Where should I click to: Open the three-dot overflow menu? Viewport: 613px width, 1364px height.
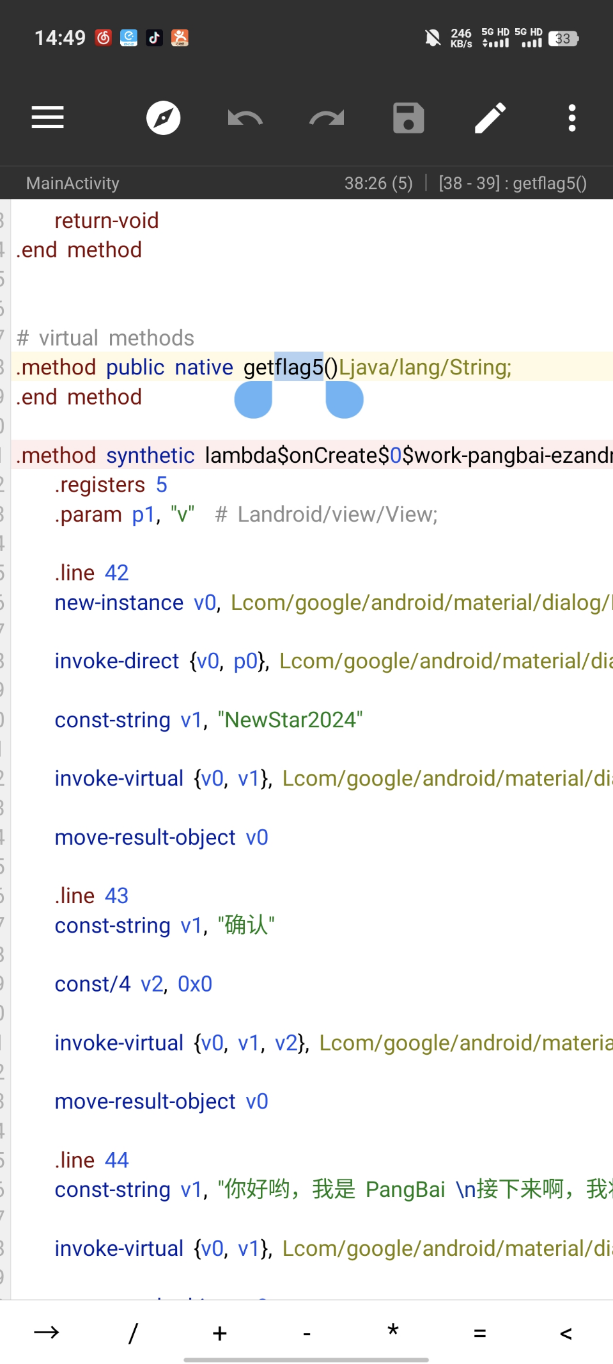click(x=572, y=118)
